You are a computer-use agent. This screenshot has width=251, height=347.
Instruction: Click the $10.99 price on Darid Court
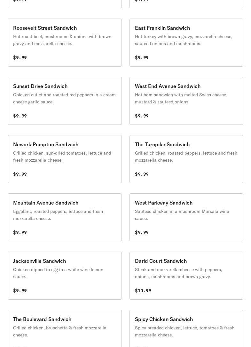143,291
